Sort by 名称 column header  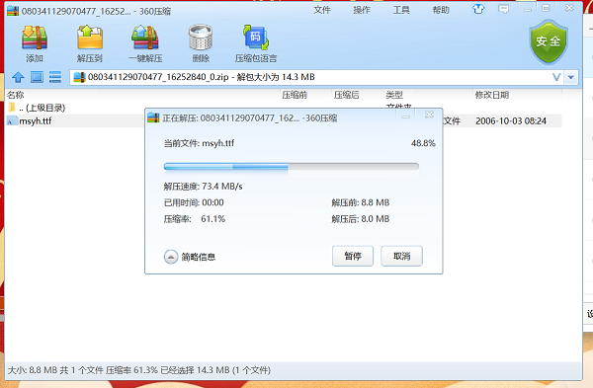coord(16,95)
